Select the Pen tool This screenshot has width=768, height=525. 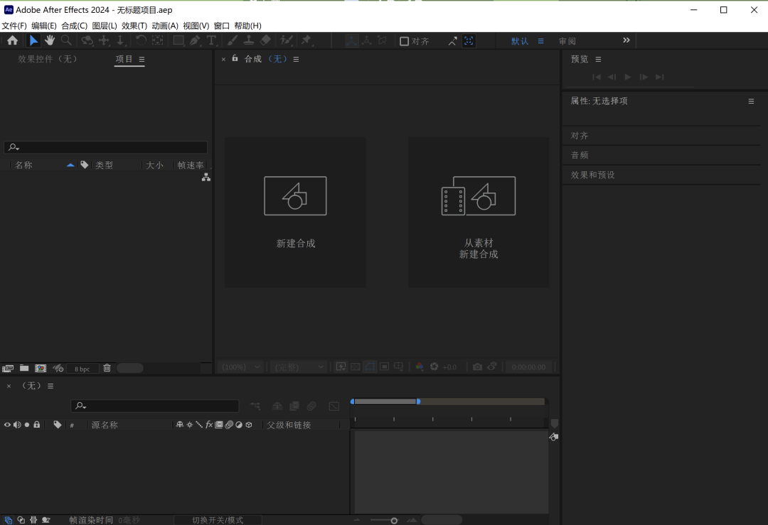[x=195, y=40]
